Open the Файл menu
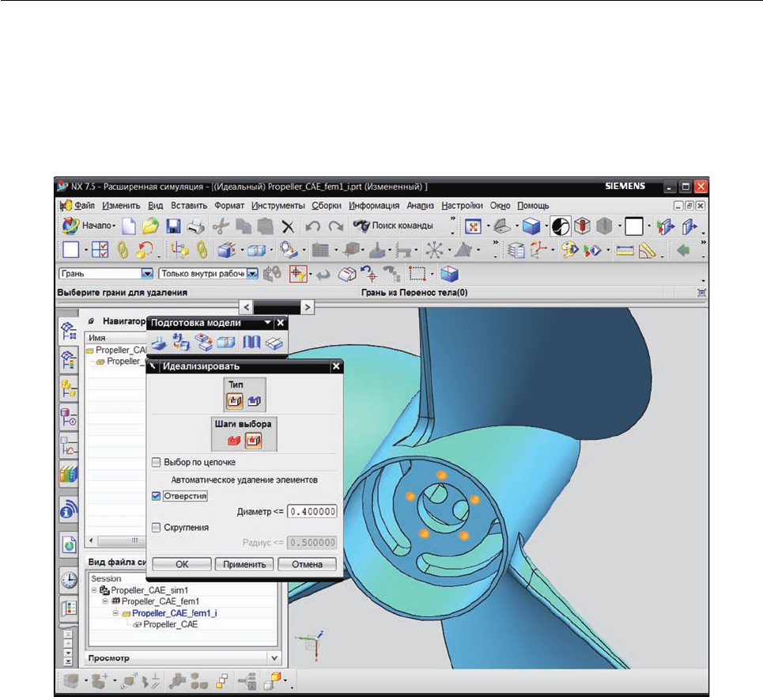This screenshot has height=697, width=763. click(x=84, y=206)
